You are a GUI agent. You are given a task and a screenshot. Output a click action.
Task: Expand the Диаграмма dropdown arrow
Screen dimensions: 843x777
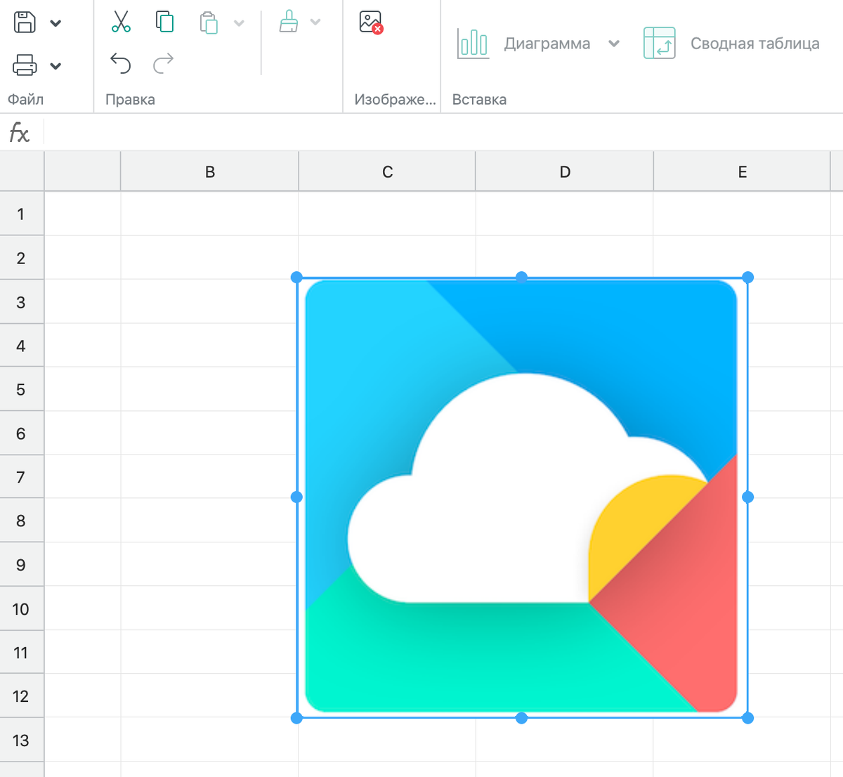[x=614, y=44]
